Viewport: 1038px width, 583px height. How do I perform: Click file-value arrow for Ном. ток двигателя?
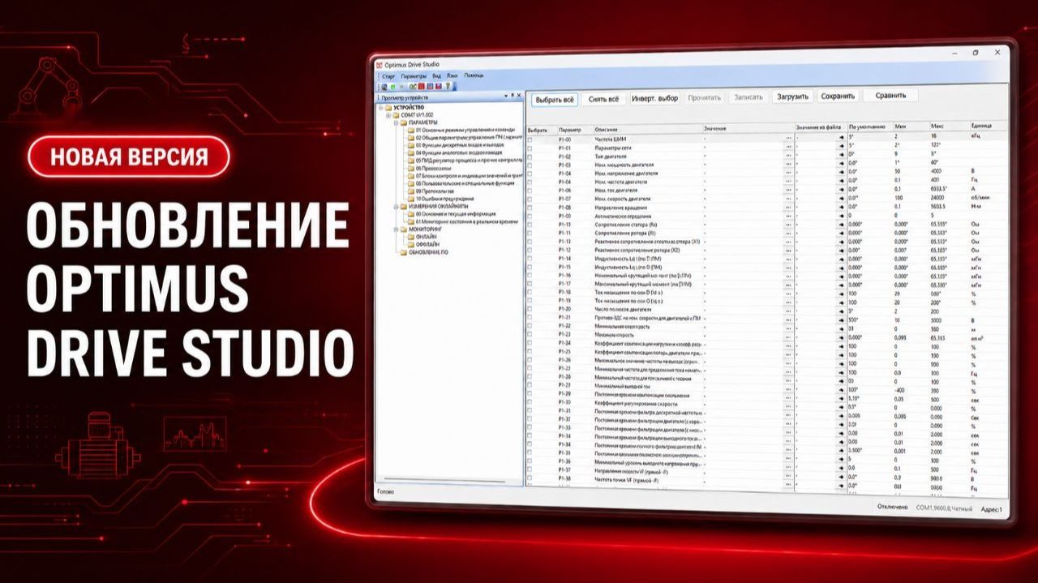(x=841, y=190)
